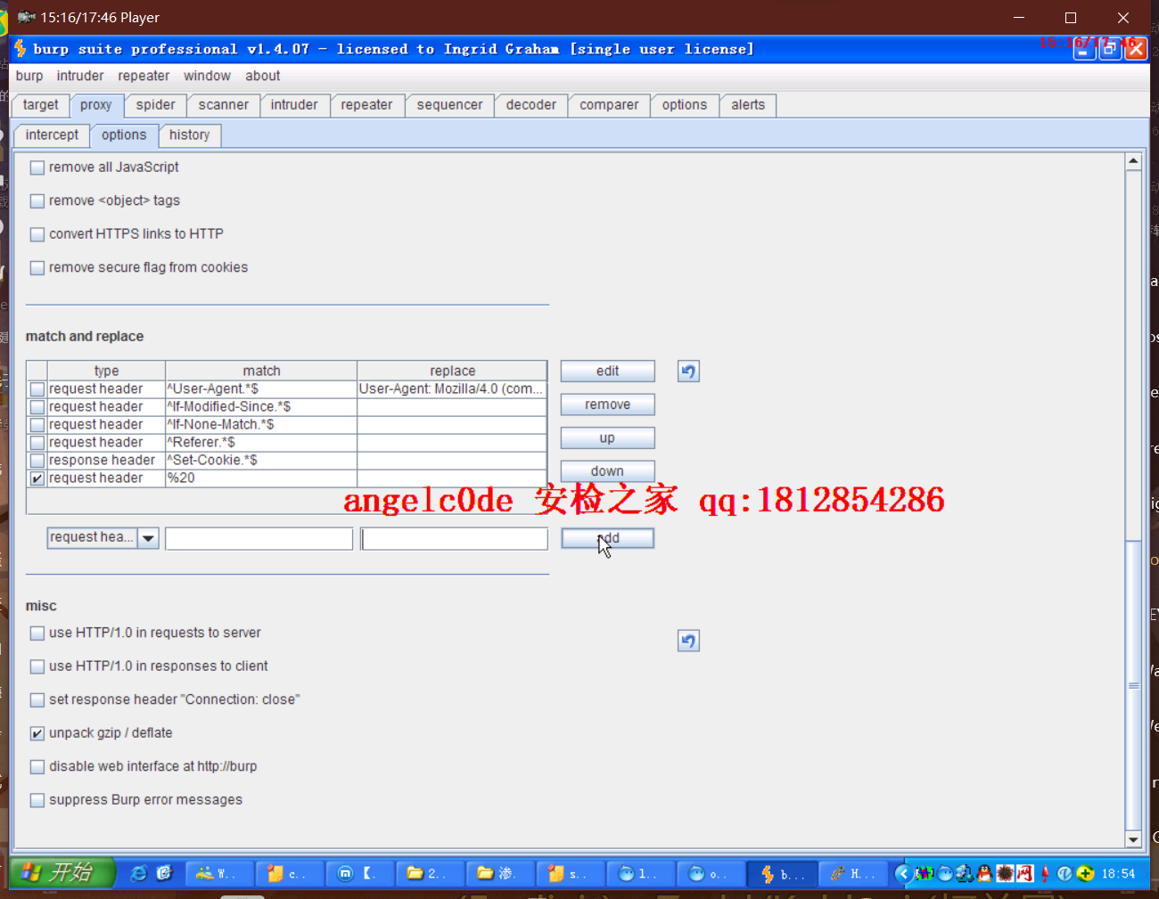Enable the ^Set-Cookie.*$ rule checkbox
Viewport: 1159px width, 899px height.
click(x=37, y=461)
